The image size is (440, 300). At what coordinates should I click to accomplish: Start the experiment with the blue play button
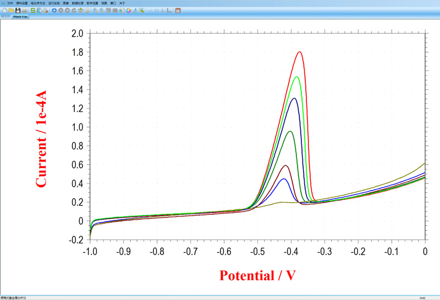(x=54, y=10)
